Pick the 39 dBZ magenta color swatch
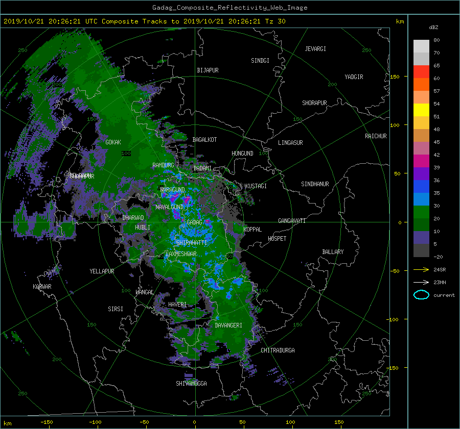 (x=421, y=161)
